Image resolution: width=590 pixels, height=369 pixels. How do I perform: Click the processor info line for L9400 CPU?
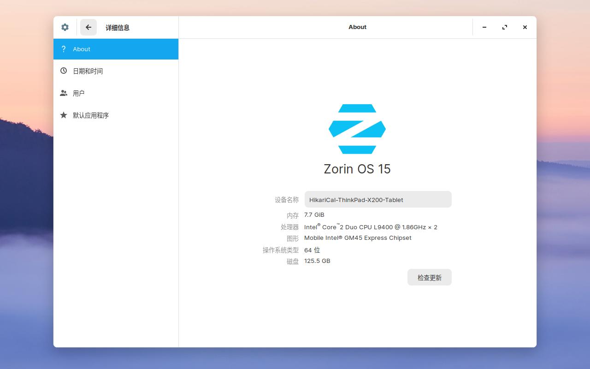[x=371, y=227]
